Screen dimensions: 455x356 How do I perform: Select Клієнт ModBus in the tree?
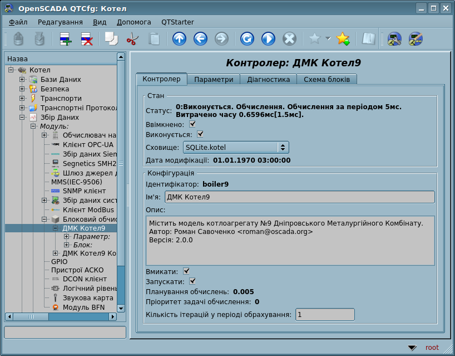tap(88, 210)
